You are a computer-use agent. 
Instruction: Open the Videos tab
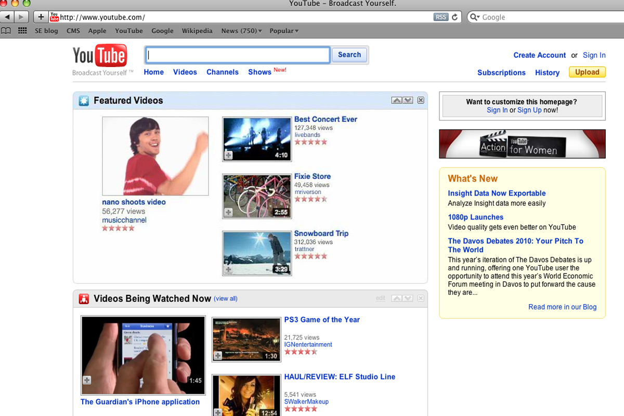point(185,72)
